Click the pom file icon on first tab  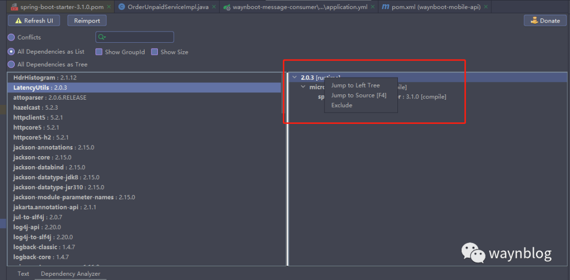coord(14,7)
